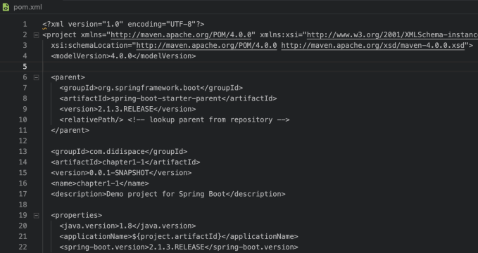Viewport: 478px width, 253px height.
Task: Click line number 5 in gutter
Action: click(25, 67)
